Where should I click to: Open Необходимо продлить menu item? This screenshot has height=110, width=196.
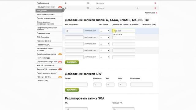pos(46,14)
